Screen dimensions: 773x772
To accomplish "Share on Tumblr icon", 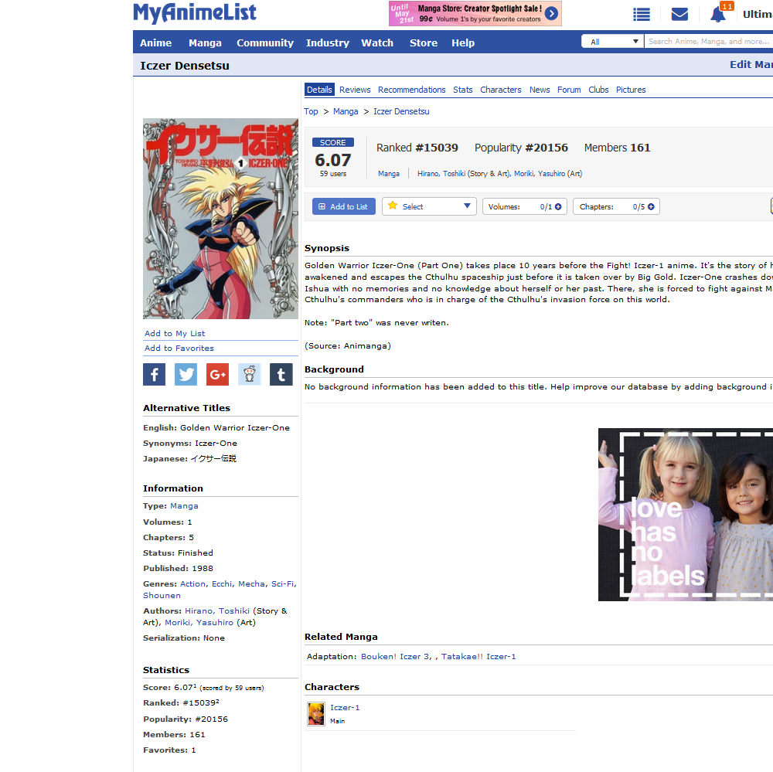I will click(281, 374).
